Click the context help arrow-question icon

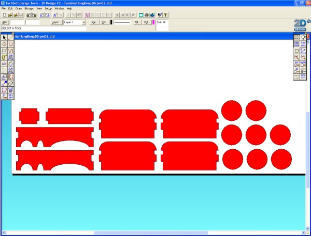coord(160,15)
